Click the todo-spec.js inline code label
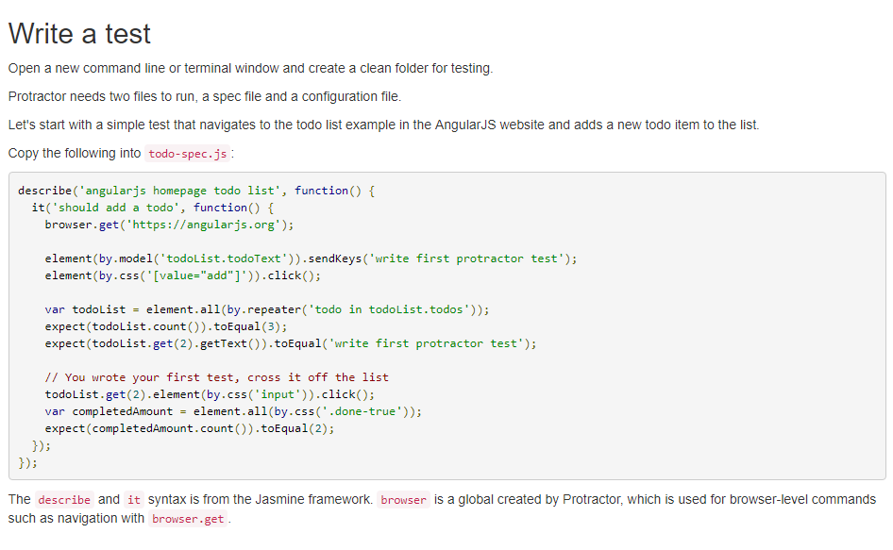This screenshot has width=893, height=550. click(x=187, y=154)
